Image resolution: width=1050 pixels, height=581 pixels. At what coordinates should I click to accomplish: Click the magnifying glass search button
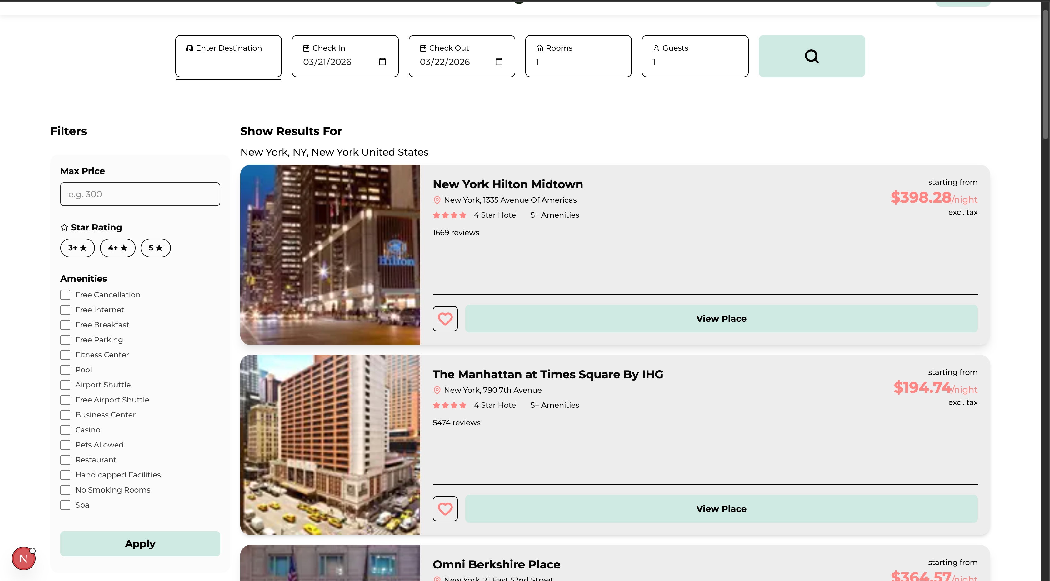coord(812,56)
